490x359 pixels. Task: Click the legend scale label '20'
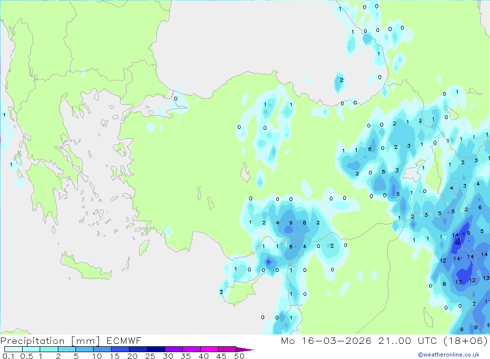[132, 356]
